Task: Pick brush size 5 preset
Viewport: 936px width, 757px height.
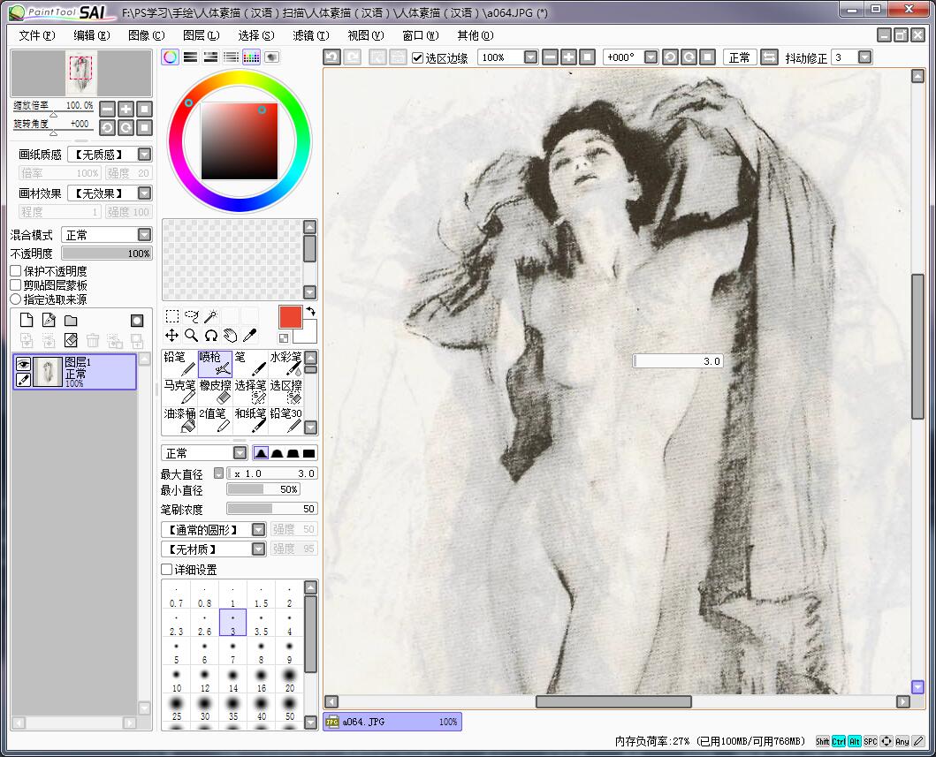Action: coord(177,651)
